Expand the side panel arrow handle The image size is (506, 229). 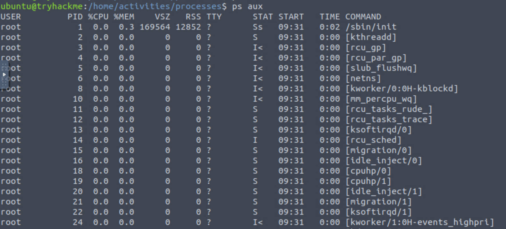click(4, 75)
